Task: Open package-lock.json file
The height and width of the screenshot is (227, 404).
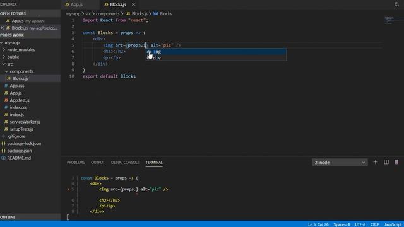Action: click(30, 143)
